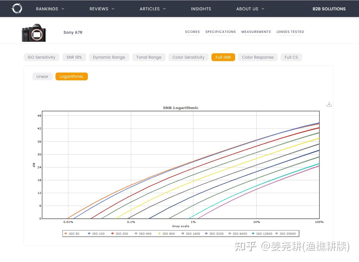Viewport: 359px width, 262px height.
Task: Expand the Reviews menu chevron
Action: 113,9
